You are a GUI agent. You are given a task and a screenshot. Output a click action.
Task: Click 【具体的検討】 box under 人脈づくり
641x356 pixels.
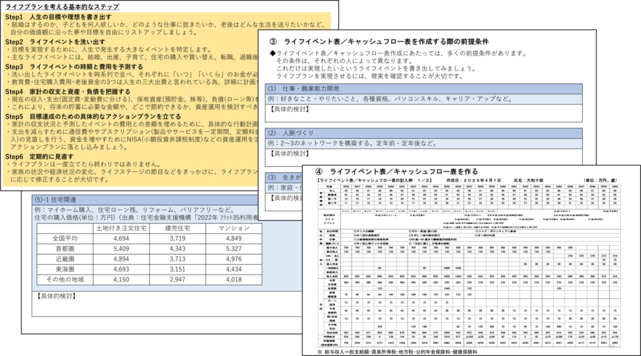coord(424,158)
